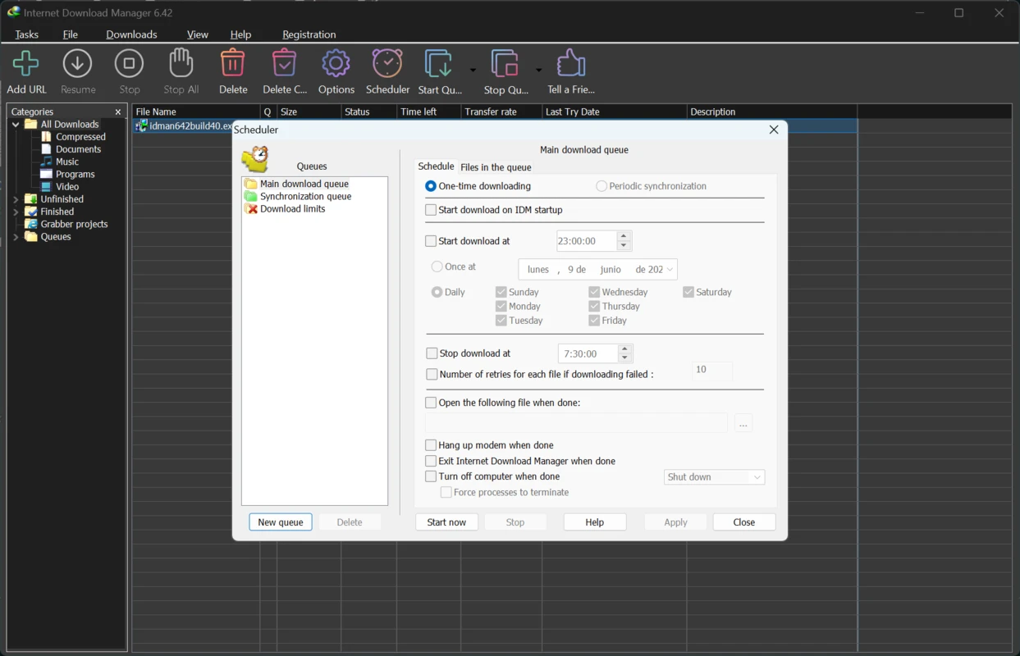The height and width of the screenshot is (656, 1020).
Task: Close the Scheduler dialog with X
Action: (x=773, y=130)
